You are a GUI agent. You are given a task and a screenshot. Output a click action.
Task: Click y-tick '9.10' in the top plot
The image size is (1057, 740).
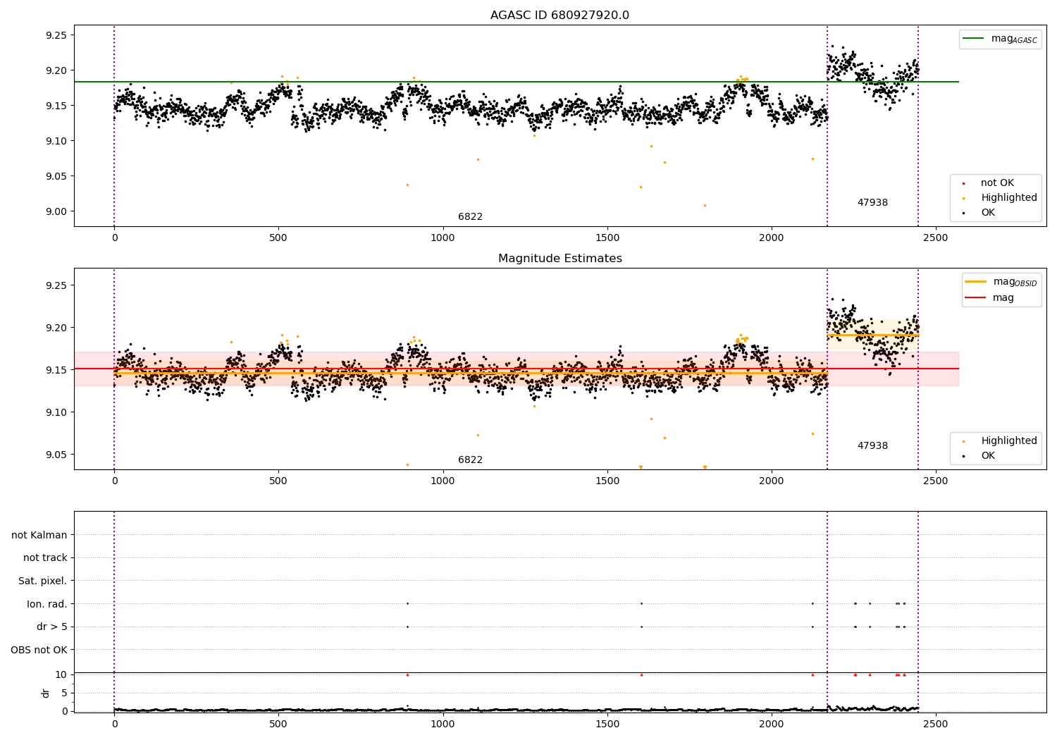tap(56, 141)
